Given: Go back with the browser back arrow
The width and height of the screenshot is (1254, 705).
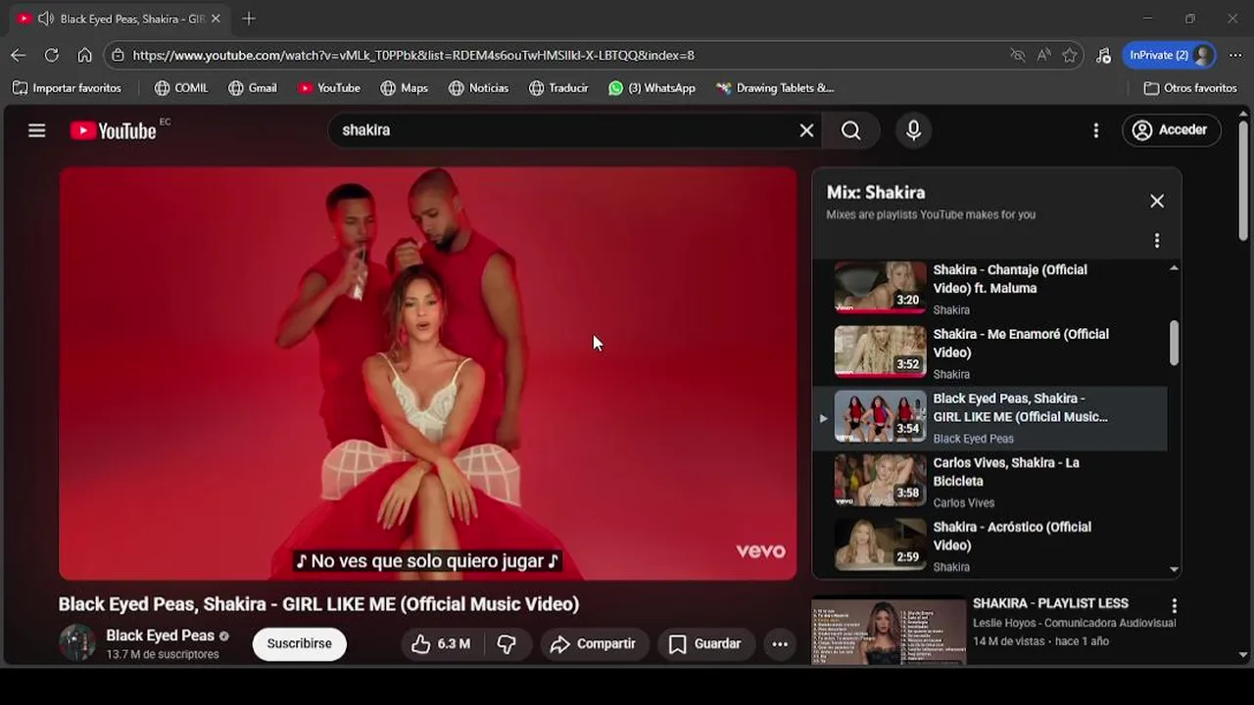Looking at the screenshot, I should [19, 55].
